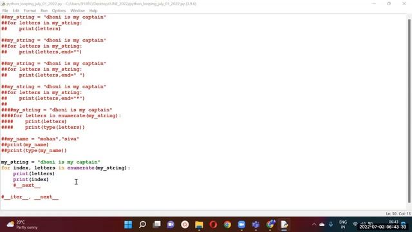
Task: Switch the ENG IN input language
Action: coord(343,225)
